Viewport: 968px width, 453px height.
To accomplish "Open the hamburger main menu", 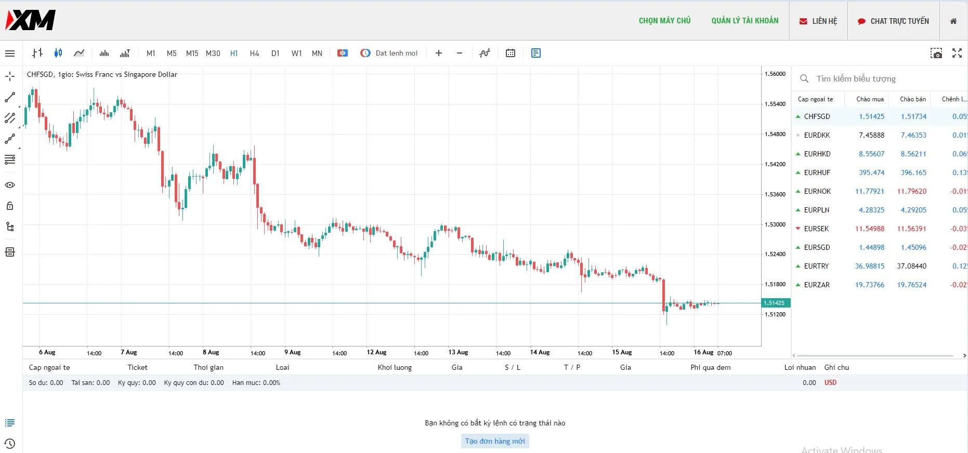I will pyautogui.click(x=10, y=53).
